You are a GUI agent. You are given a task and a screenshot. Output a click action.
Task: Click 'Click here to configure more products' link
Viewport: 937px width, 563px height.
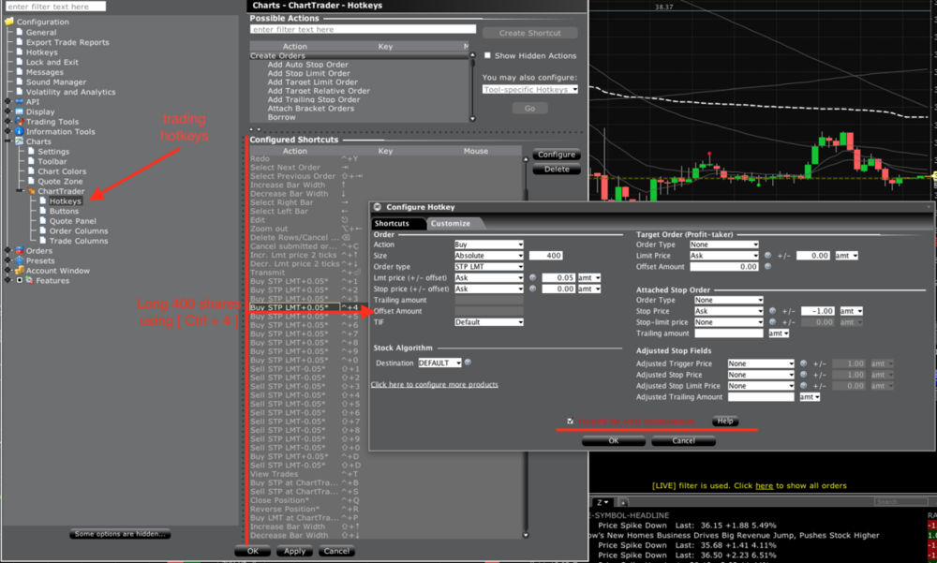[x=435, y=385]
